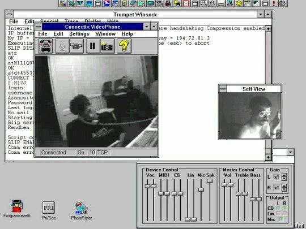Open the VideoPhone Help menu
Viewport: 306px width, 229px height.
(x=127, y=34)
